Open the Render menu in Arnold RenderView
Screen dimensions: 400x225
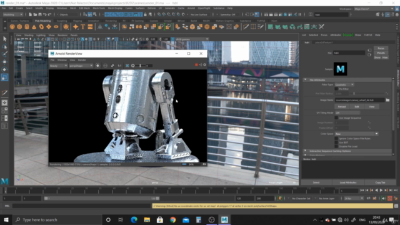click(82, 60)
